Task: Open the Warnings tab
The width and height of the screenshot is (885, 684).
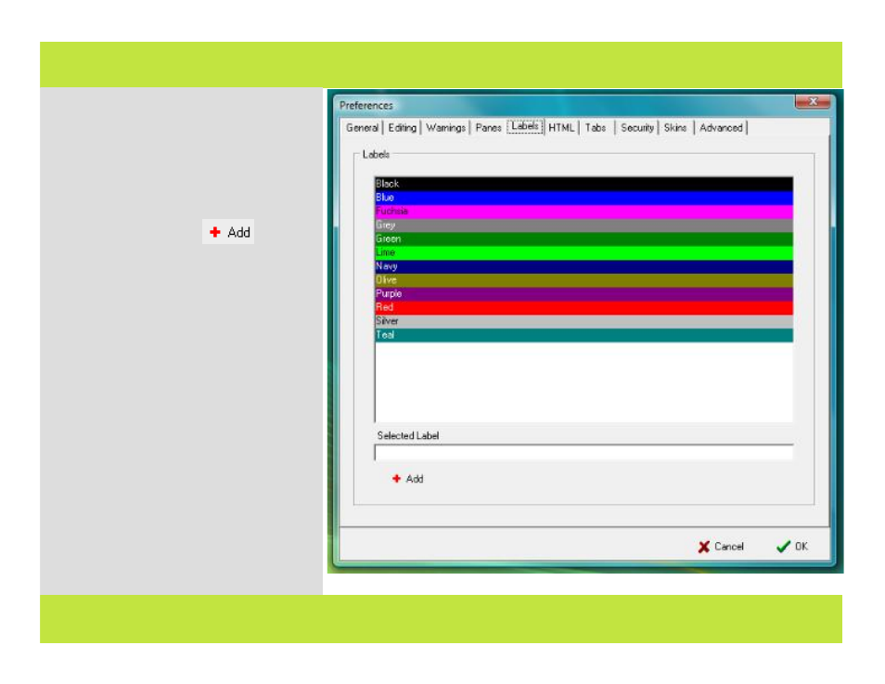Action: pos(445,128)
